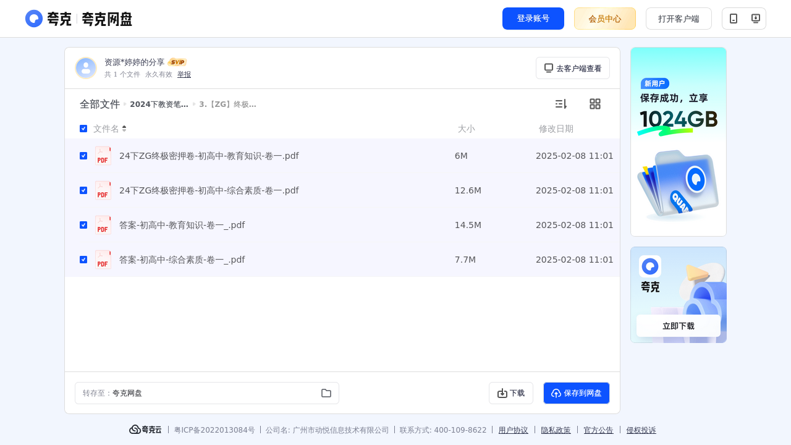Image resolution: width=791 pixels, height=445 pixels.
Task: Click the PDF icon for 答案-初高中-教育知识-卷一_
Action: [103, 225]
